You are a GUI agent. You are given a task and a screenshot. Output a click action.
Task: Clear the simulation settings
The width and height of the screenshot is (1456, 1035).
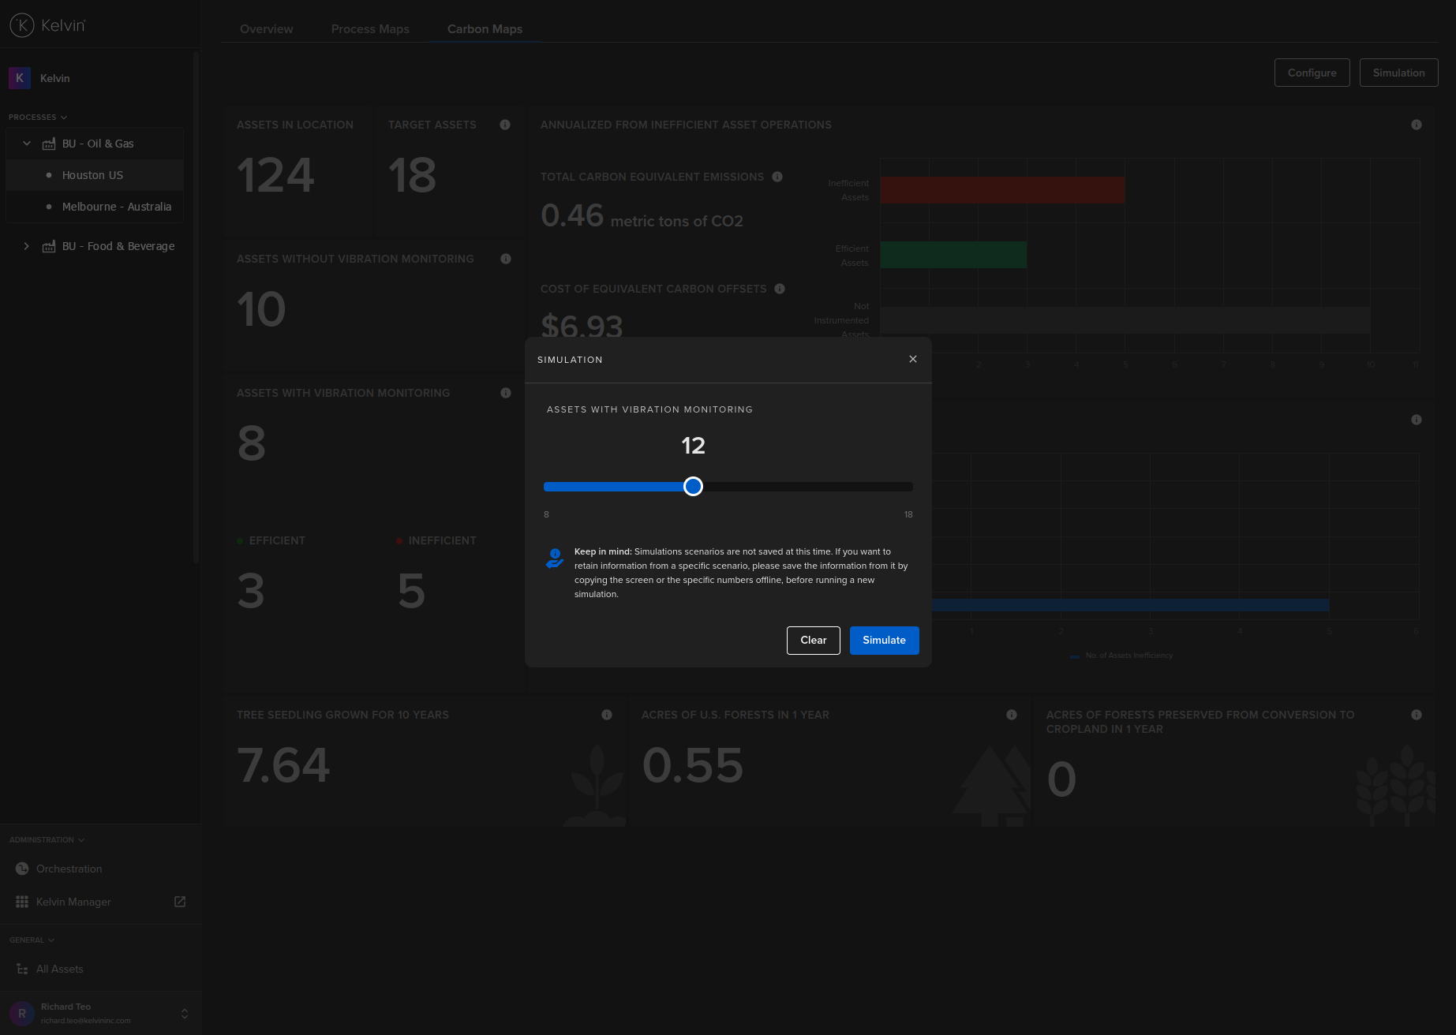813,640
